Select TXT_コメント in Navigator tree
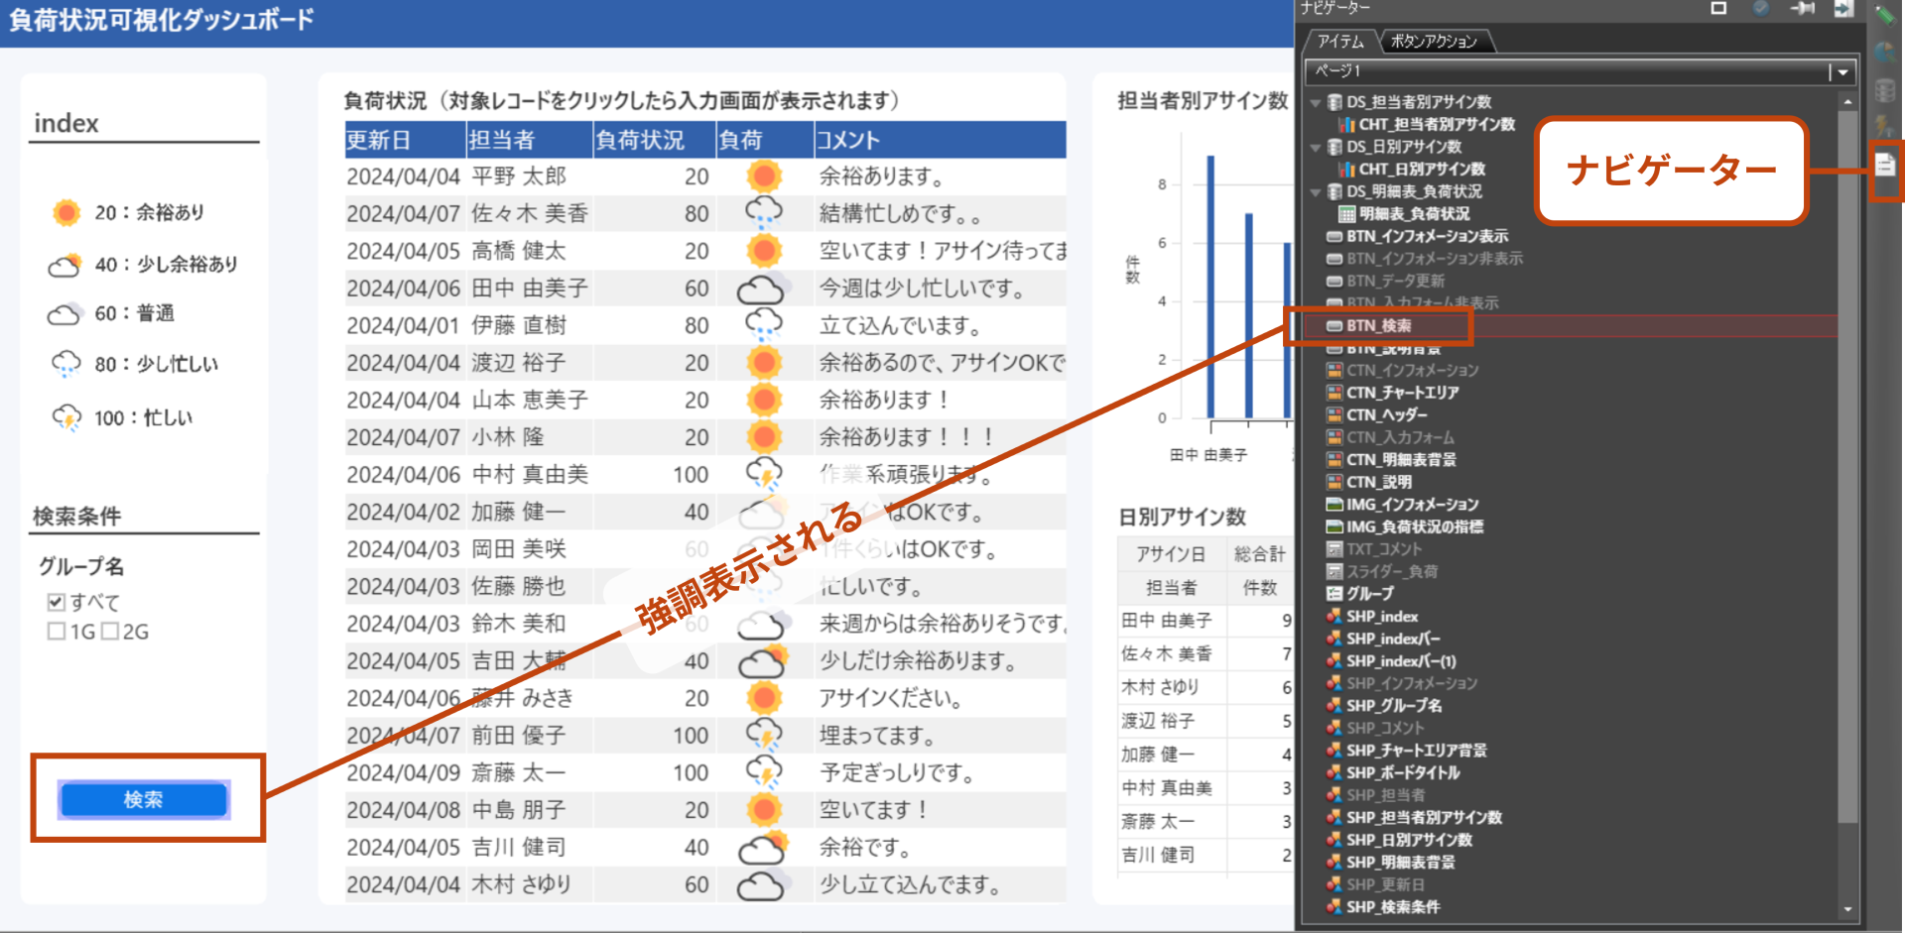The image size is (1905, 933). click(x=1383, y=549)
